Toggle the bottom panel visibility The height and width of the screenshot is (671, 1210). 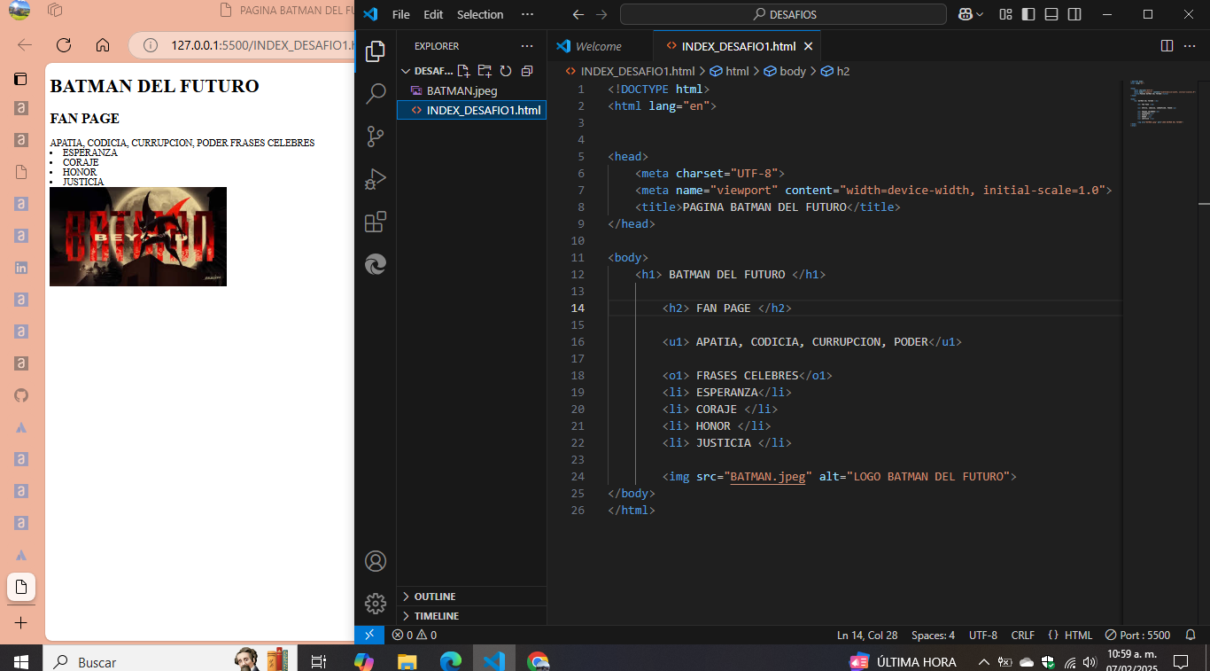click(x=1051, y=14)
